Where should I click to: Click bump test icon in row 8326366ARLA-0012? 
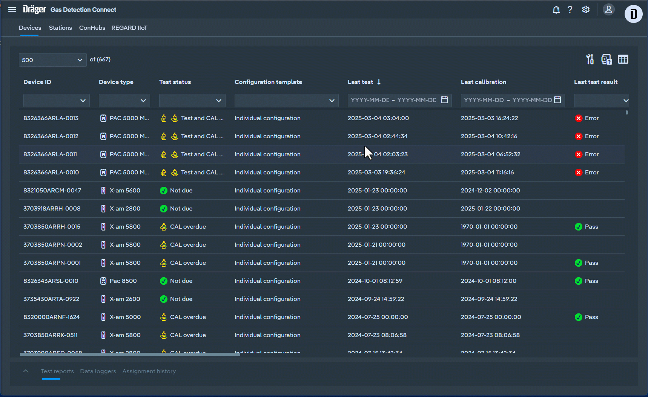coord(163,136)
